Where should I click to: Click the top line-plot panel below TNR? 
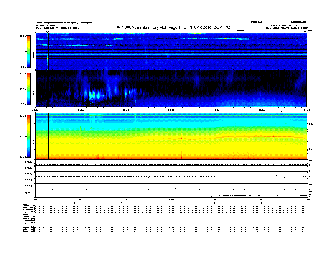[x=171, y=162]
